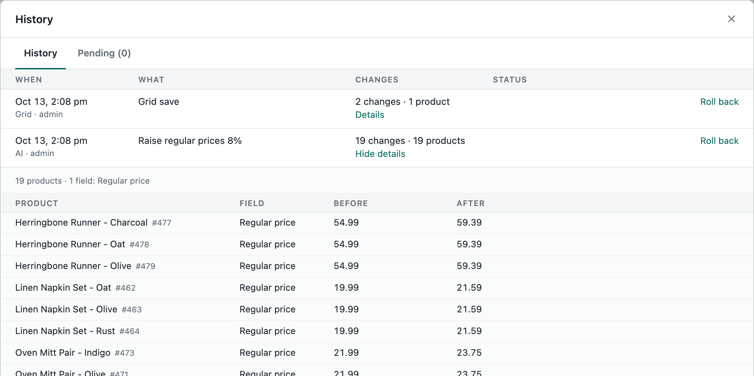Click after price 23.75 in Oven Mitt Indigo row
The height and width of the screenshot is (376, 754).
tap(469, 352)
